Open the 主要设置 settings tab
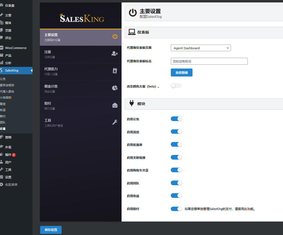 (x=81, y=37)
